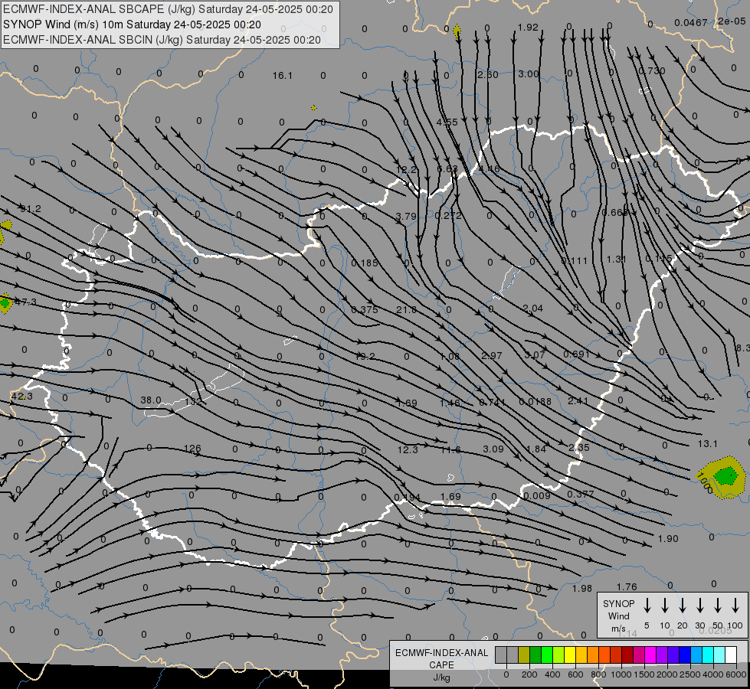Screen dimensions: 750x689
Task: Click the grid value '0.377'
Action: click(581, 494)
